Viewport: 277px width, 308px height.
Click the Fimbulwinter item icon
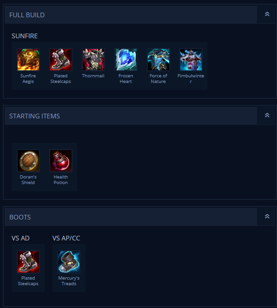tap(191, 60)
